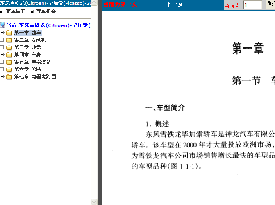Click the 第一节 section title
Image resolution: width=275 pixels, height=205 pixels.
[246, 80]
